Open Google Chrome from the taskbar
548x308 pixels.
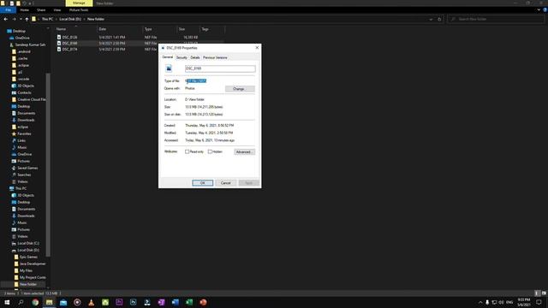(x=35, y=302)
